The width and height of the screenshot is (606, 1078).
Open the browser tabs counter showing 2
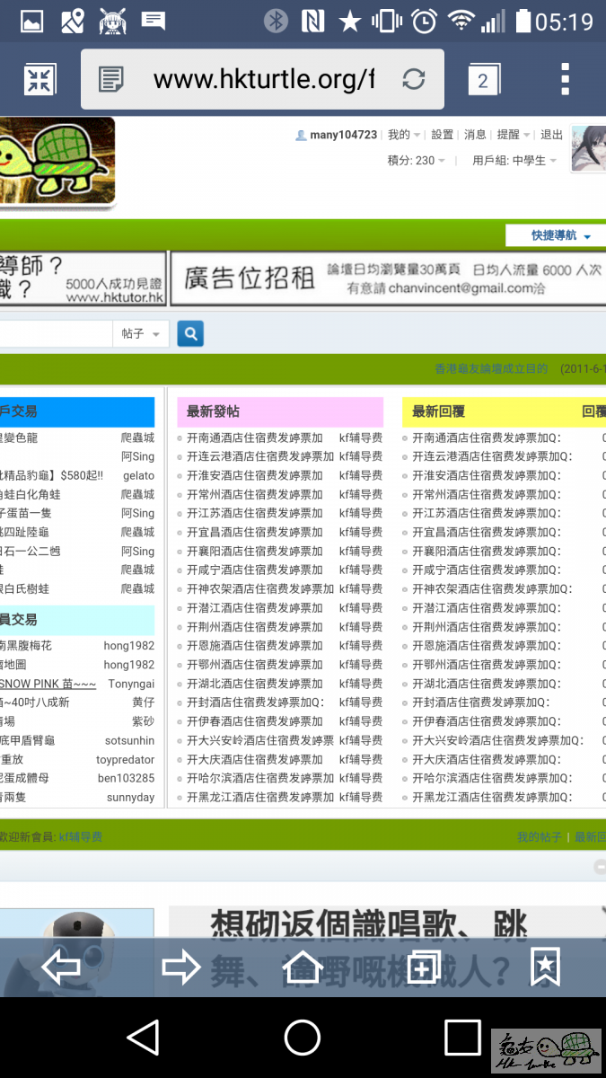[x=483, y=79]
